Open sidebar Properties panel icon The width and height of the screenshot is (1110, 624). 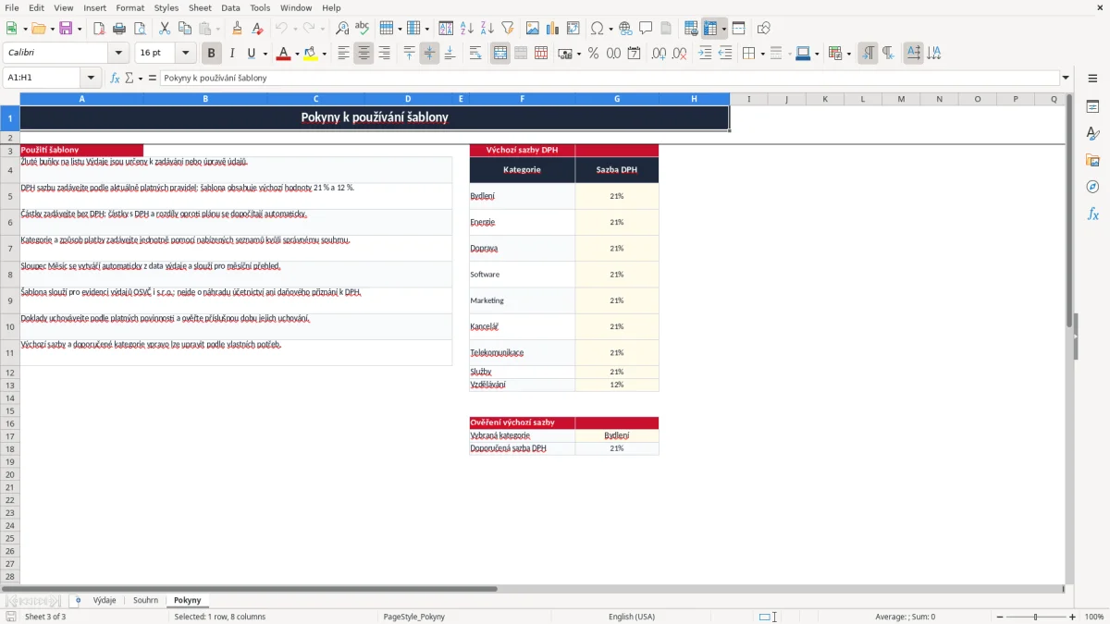pos(1092,106)
